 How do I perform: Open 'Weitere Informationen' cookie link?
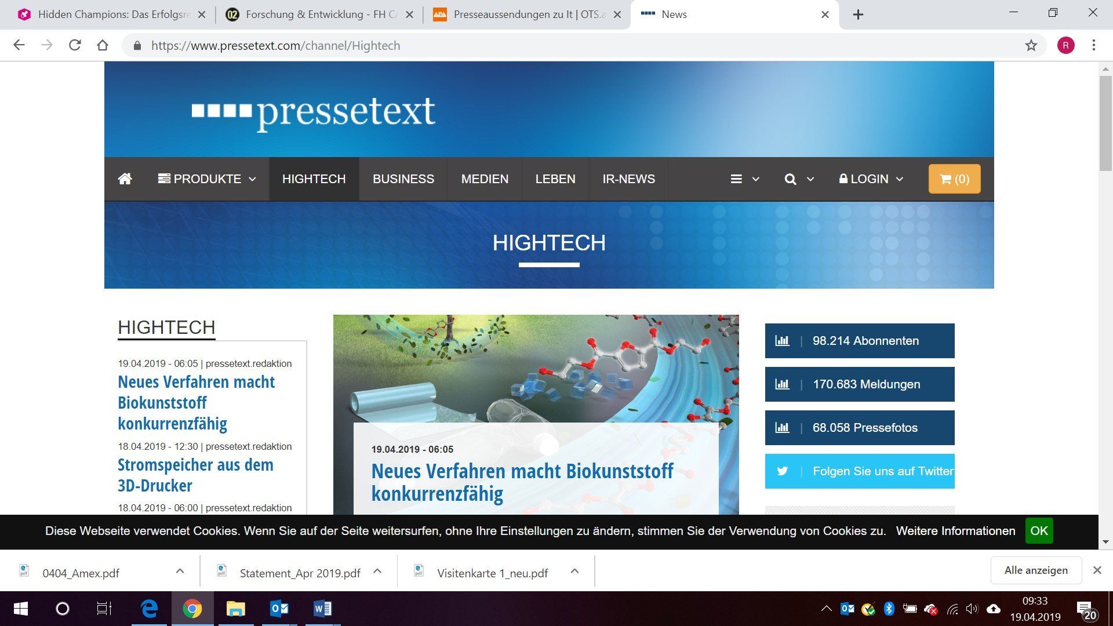[955, 531]
